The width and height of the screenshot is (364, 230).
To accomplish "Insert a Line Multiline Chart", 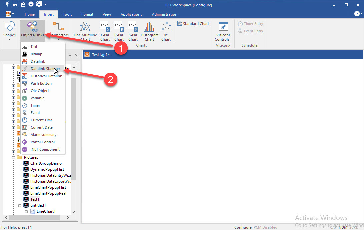I will [x=85, y=31].
